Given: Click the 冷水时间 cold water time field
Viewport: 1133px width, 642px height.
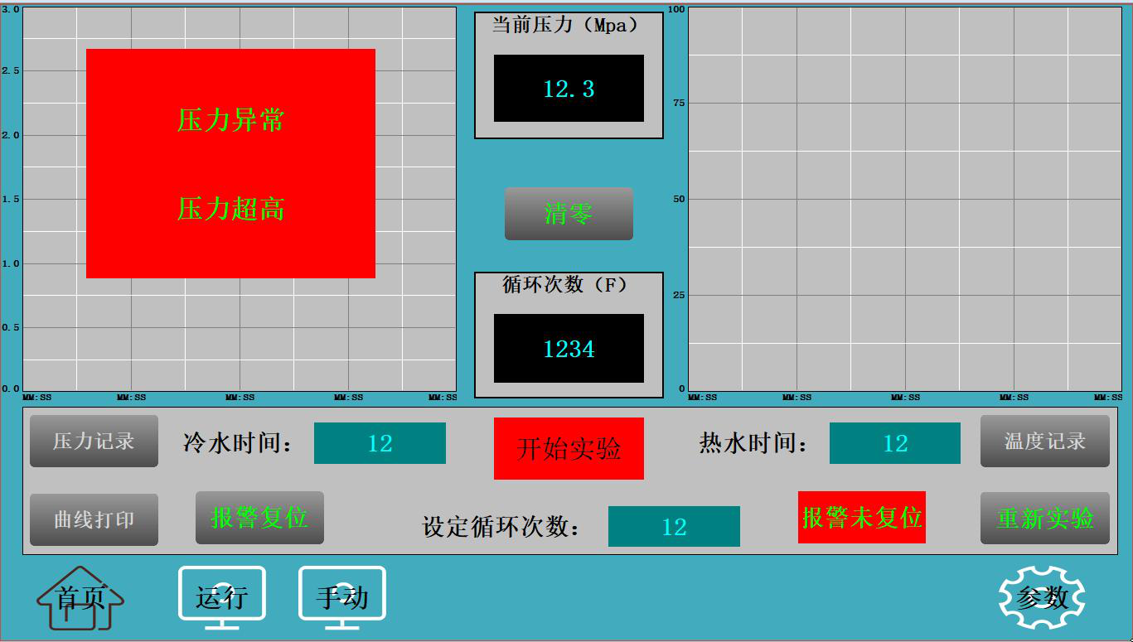Looking at the screenshot, I should coord(380,444).
